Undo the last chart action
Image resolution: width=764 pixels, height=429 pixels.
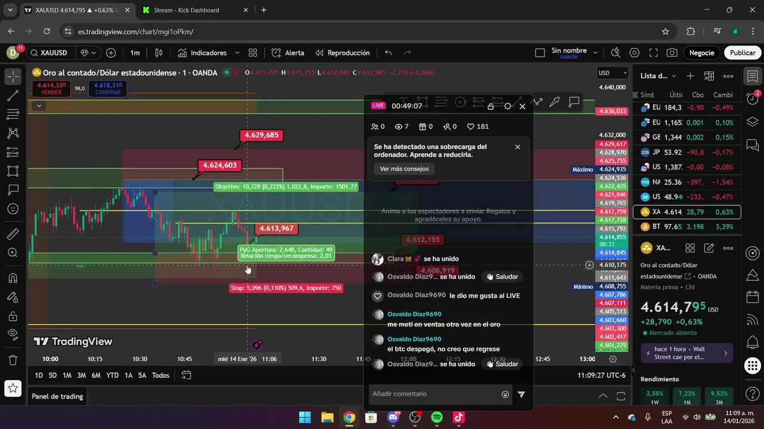click(389, 53)
